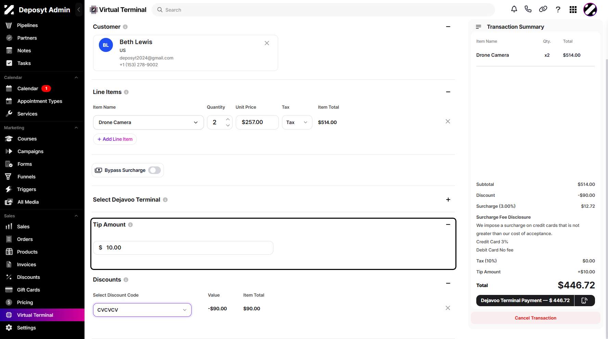
Task: Click the link chain icon in header
Action: (543, 9)
